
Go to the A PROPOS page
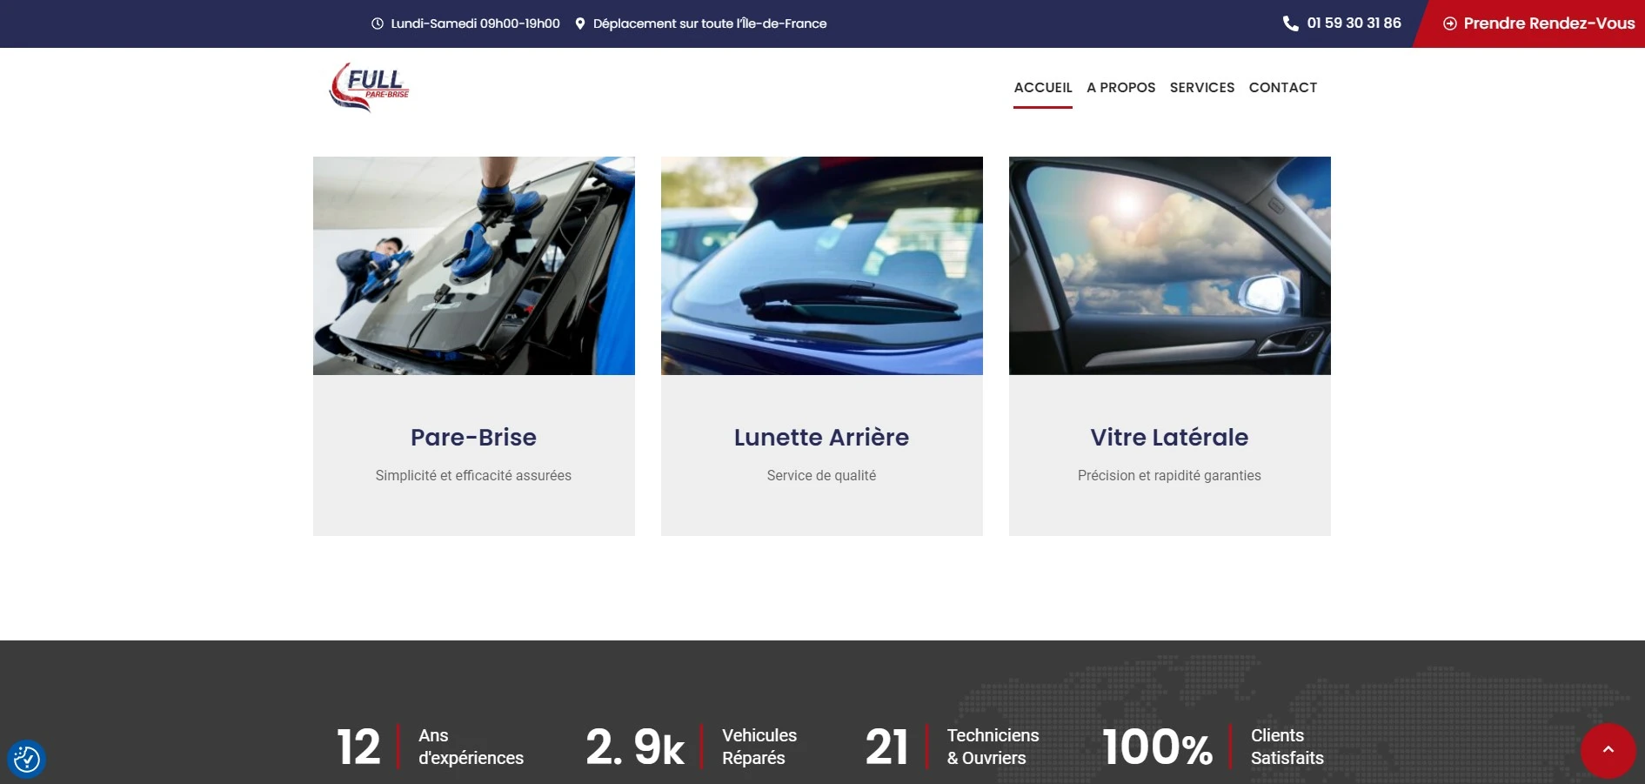pyautogui.click(x=1120, y=87)
